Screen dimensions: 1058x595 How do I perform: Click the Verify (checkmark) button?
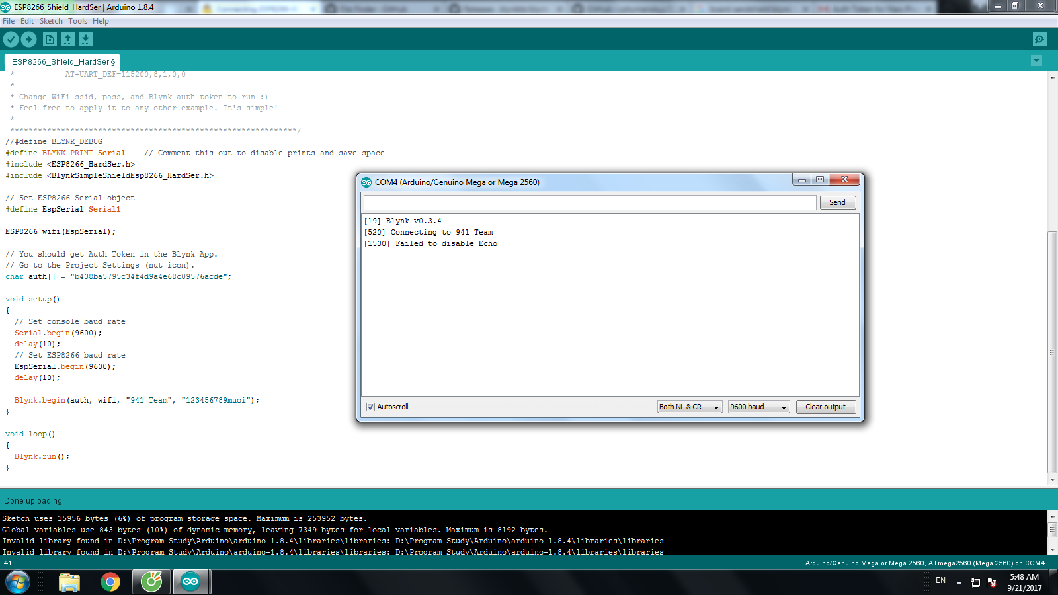[x=11, y=39]
